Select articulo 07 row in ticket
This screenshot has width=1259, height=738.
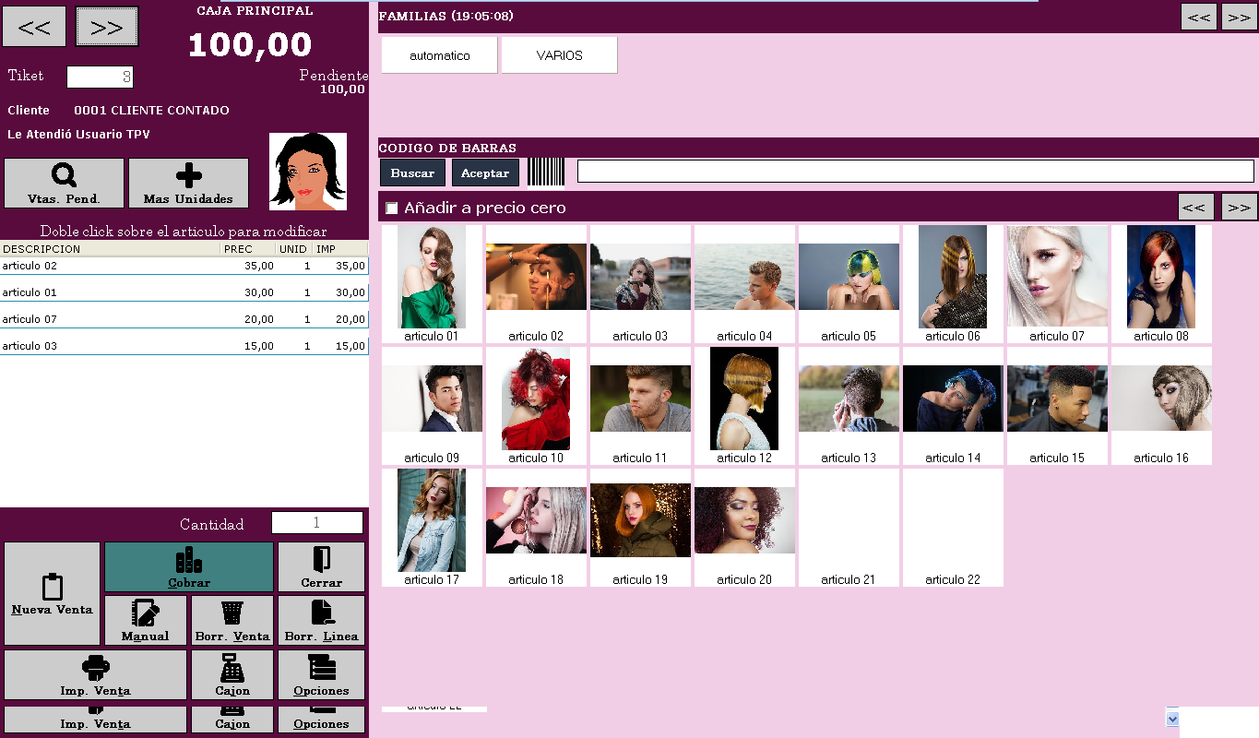(x=184, y=319)
